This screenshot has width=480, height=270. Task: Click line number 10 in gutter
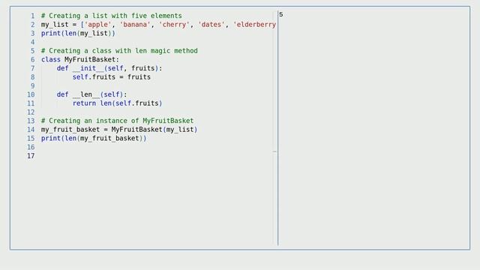point(31,94)
